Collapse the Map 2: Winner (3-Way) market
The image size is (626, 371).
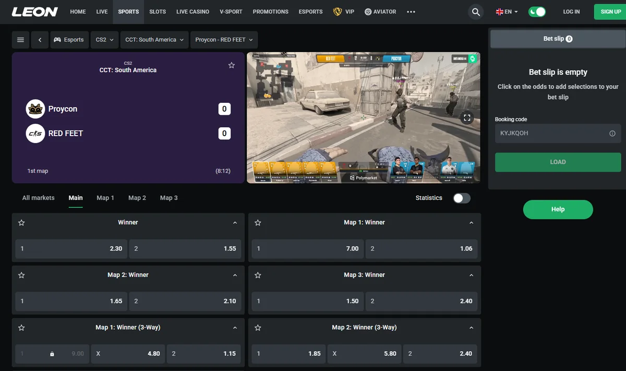pos(471,328)
